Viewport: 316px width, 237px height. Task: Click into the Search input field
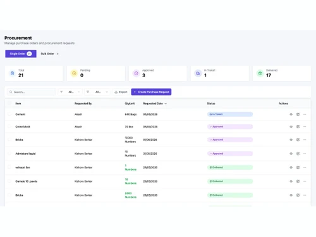point(32,92)
